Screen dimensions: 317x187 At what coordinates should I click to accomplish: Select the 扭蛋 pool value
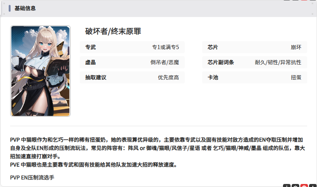click(296, 77)
